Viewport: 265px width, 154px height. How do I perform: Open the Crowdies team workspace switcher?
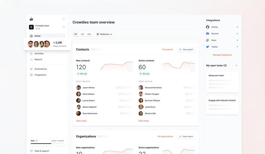(42, 27)
